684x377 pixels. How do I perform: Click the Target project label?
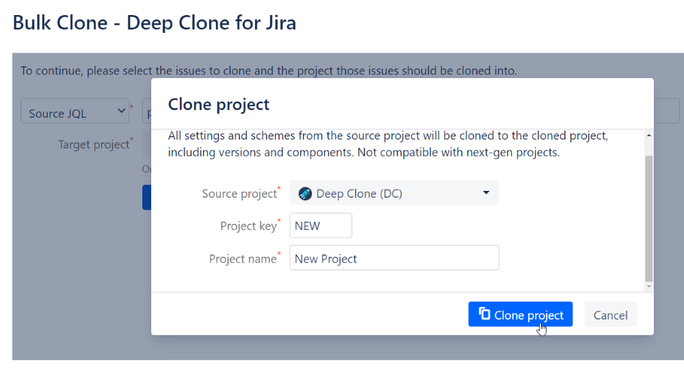coord(93,144)
